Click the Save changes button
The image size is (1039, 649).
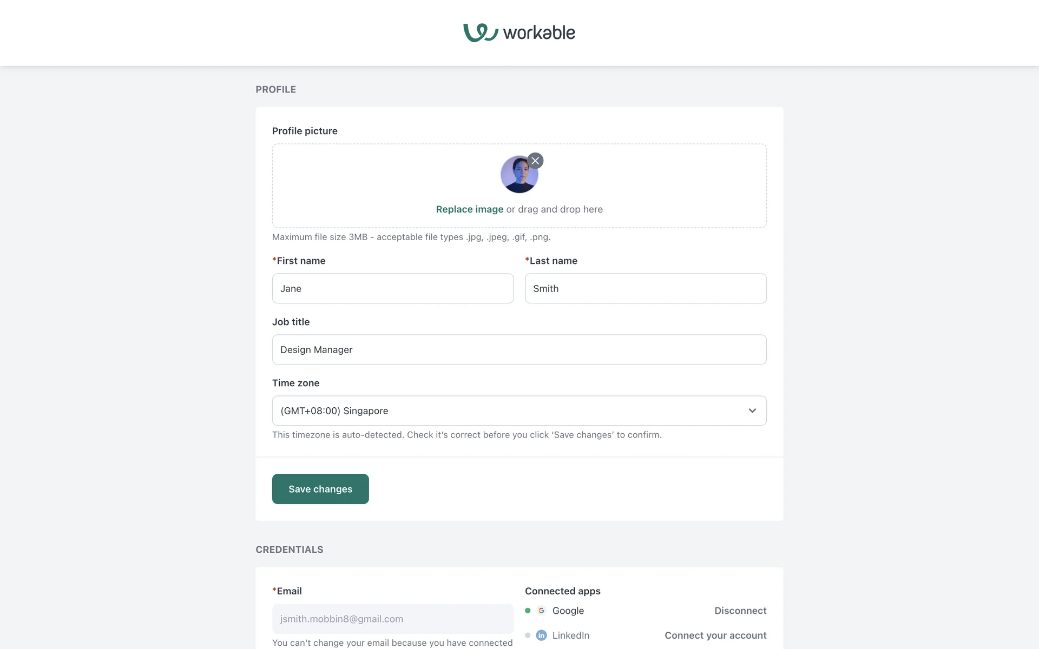coord(320,489)
